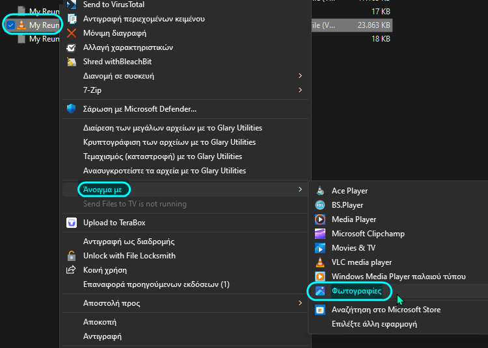Click the share arrow icon beside Κοινή χρήση

tap(71, 270)
